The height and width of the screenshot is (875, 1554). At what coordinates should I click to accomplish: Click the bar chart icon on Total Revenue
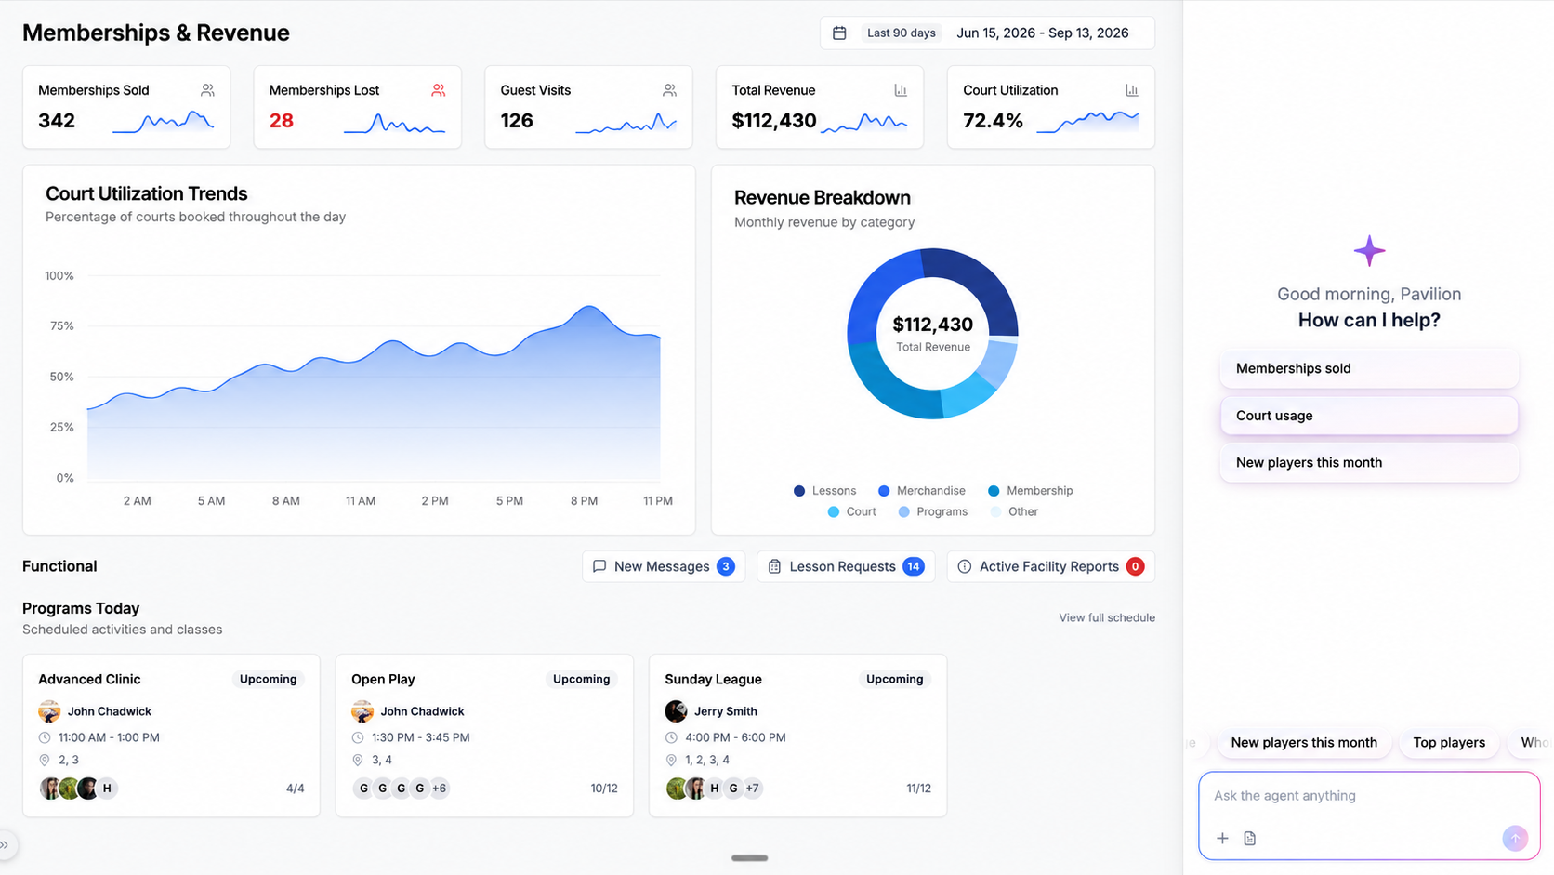pyautogui.click(x=901, y=90)
